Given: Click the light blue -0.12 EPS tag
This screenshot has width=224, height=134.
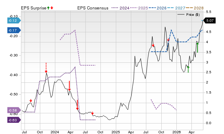Looking at the screenshot, I should [x=14, y=21].
